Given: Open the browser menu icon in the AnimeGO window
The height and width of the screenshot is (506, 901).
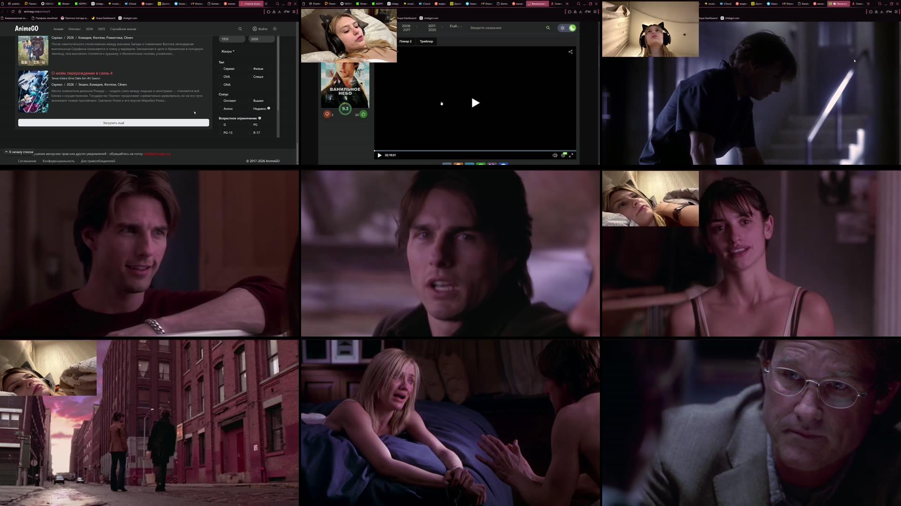Looking at the screenshot, I should click(294, 11).
